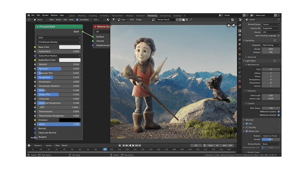Open the GGX distribution dropdown
Viewport: 303px width, 170px height.
(59, 37)
